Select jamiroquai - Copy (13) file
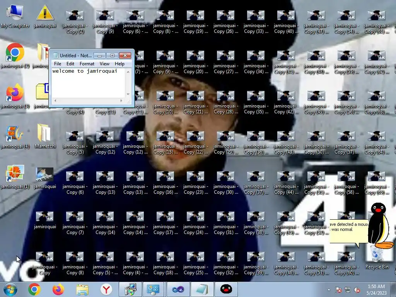This screenshot has width=396, height=297. coord(105,183)
